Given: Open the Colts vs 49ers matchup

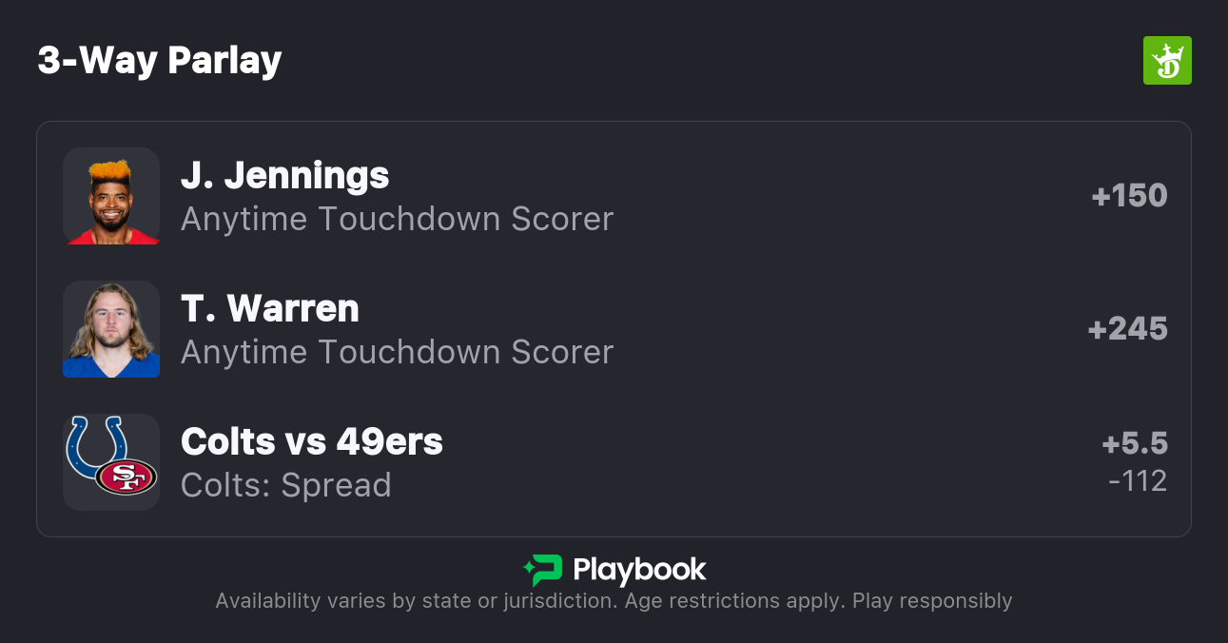Looking at the screenshot, I should [x=311, y=442].
